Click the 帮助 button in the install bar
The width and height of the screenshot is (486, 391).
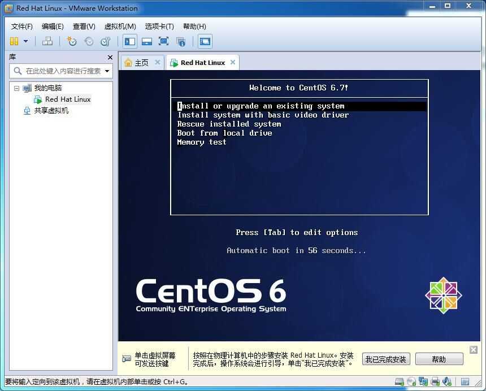439,359
